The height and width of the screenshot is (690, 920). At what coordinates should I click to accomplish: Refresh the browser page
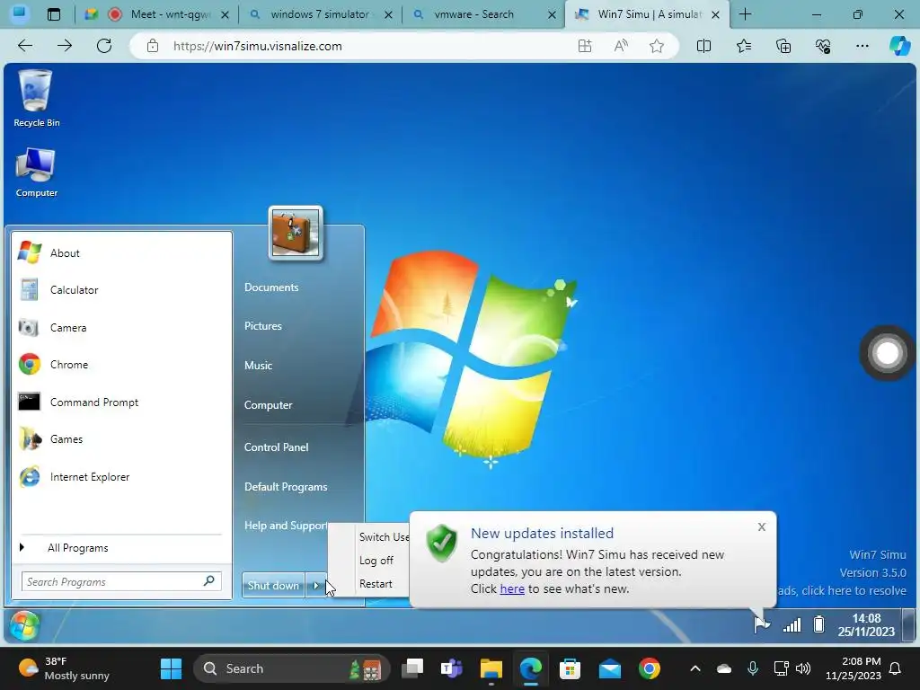(x=104, y=46)
